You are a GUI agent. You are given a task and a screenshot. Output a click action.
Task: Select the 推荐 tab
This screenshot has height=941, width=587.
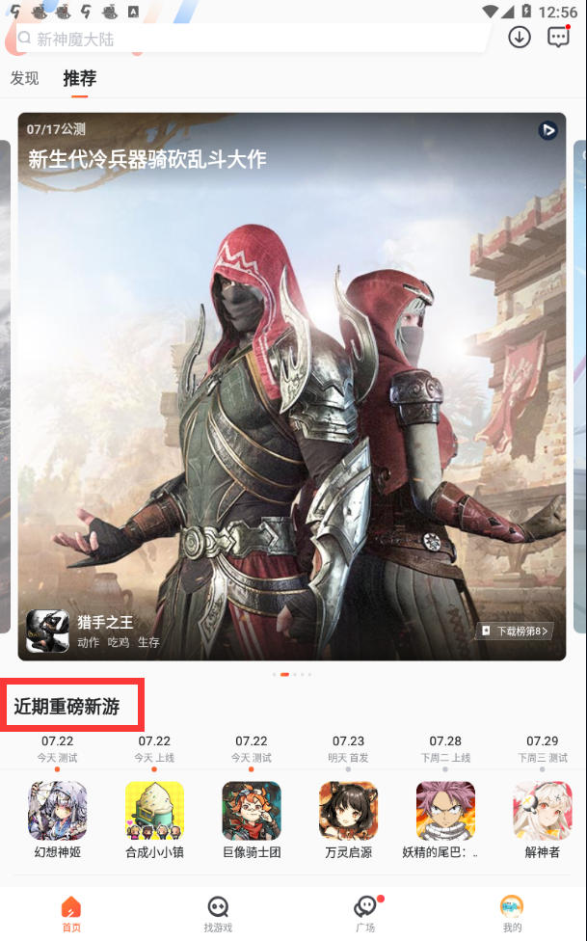(x=80, y=78)
